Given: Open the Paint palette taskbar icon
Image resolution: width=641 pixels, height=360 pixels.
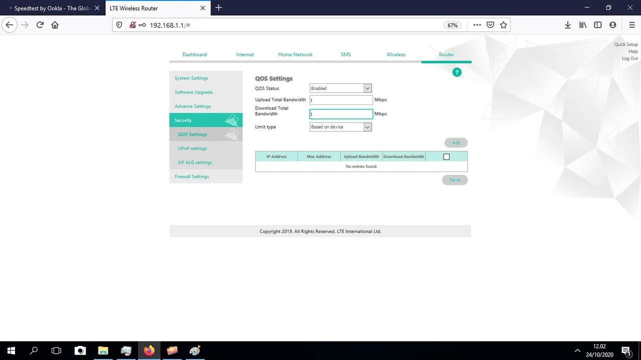Looking at the screenshot, I should click(195, 350).
